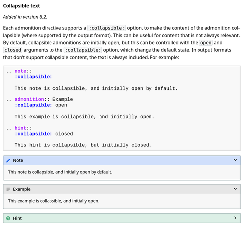The height and width of the screenshot is (226, 249).
Task: Collapse the Example admonition with its chevron
Action: click(235, 189)
